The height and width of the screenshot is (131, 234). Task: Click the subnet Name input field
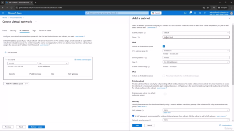click(196, 37)
